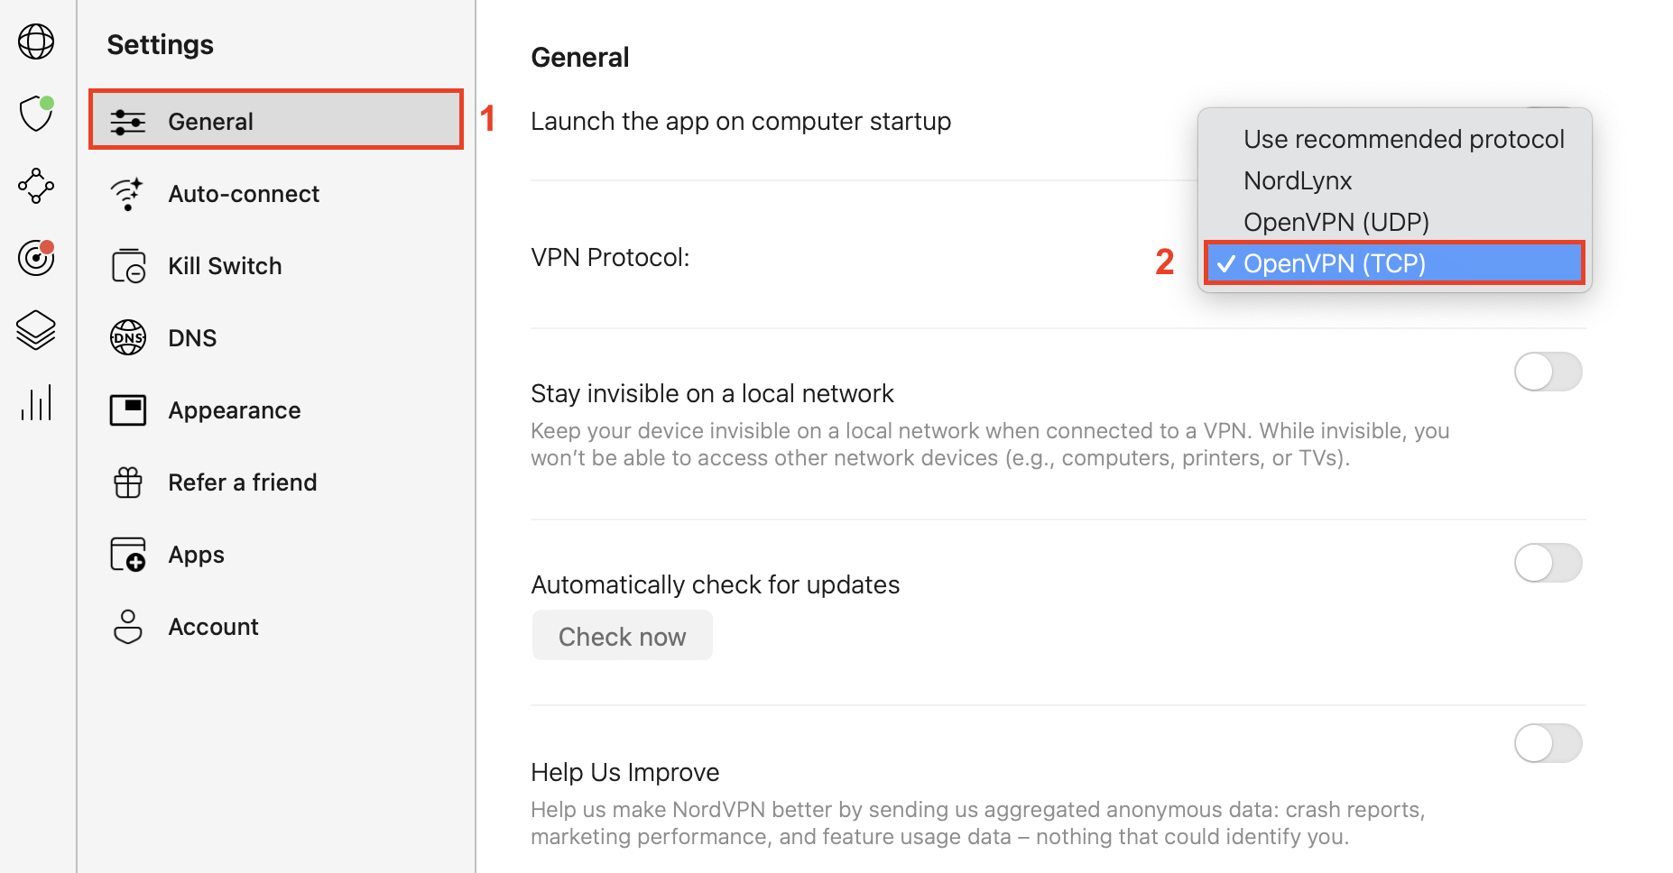Click the DNS globe icon
1673x873 pixels.
(x=128, y=338)
